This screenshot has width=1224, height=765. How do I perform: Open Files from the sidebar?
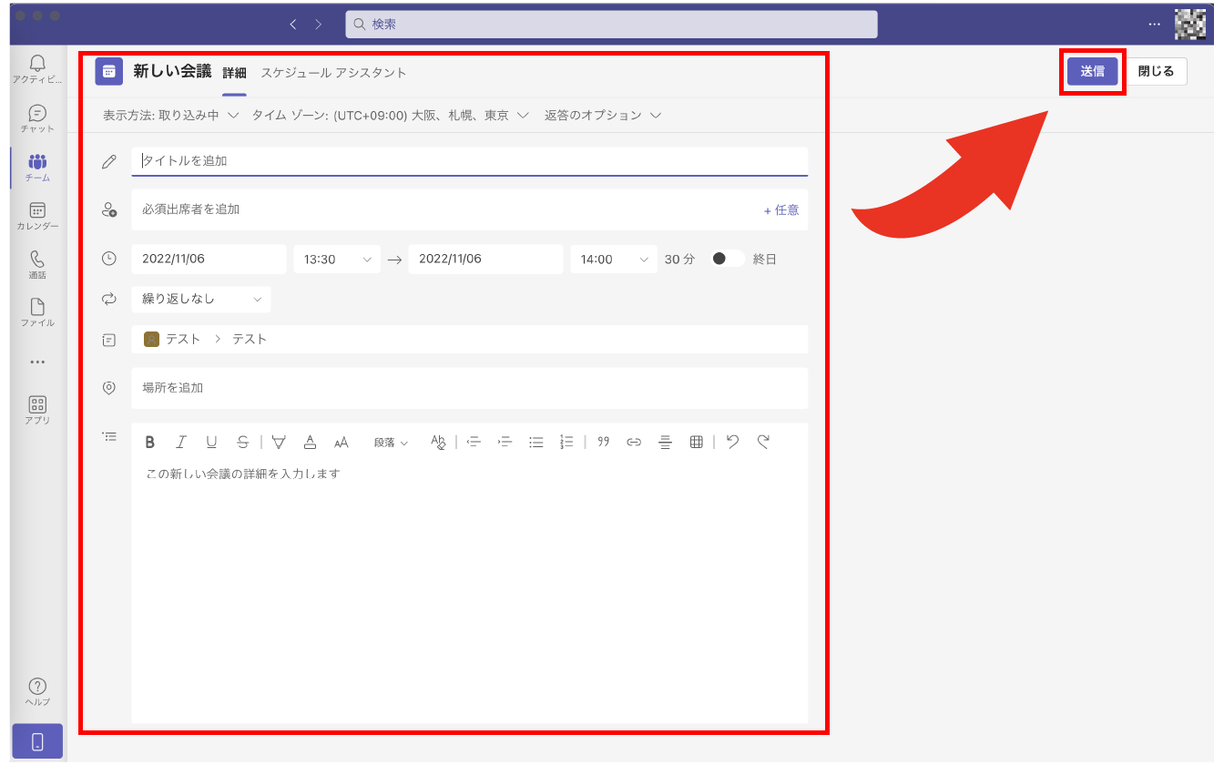click(x=37, y=312)
